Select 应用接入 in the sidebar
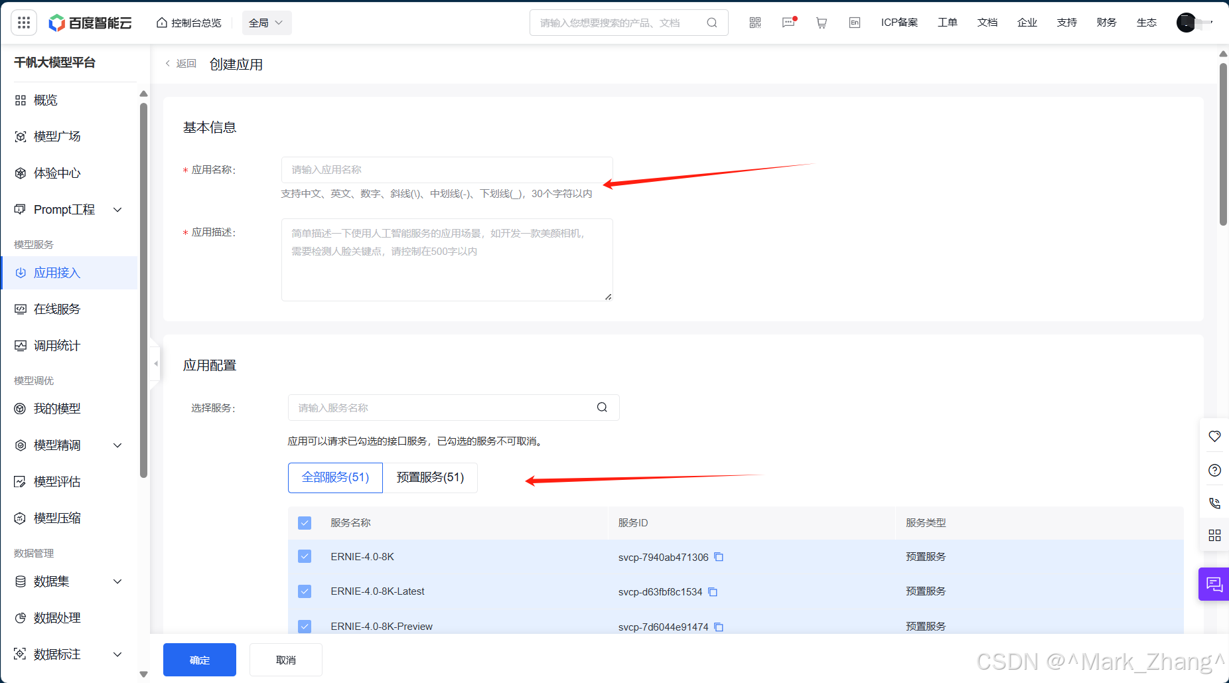This screenshot has width=1229, height=683. click(x=69, y=273)
